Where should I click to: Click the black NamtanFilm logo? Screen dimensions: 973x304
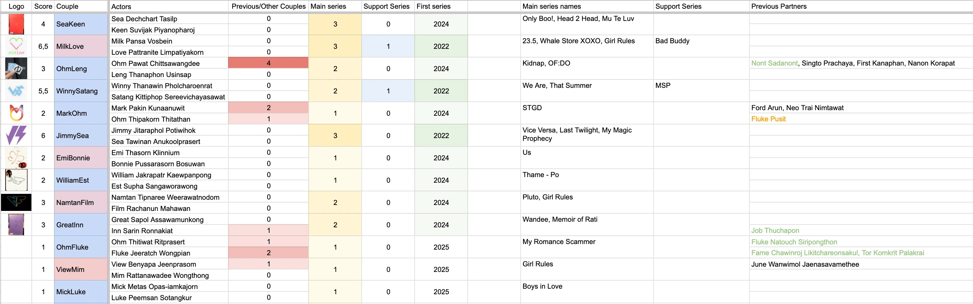(x=16, y=203)
